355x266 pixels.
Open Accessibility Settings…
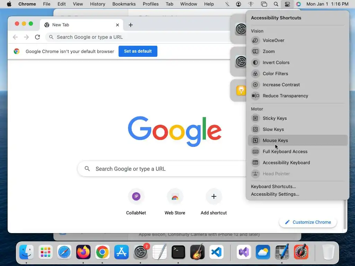[275, 194]
